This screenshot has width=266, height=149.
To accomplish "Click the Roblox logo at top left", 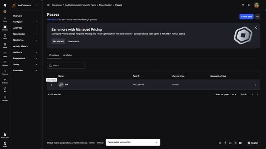I will point(5,5).
